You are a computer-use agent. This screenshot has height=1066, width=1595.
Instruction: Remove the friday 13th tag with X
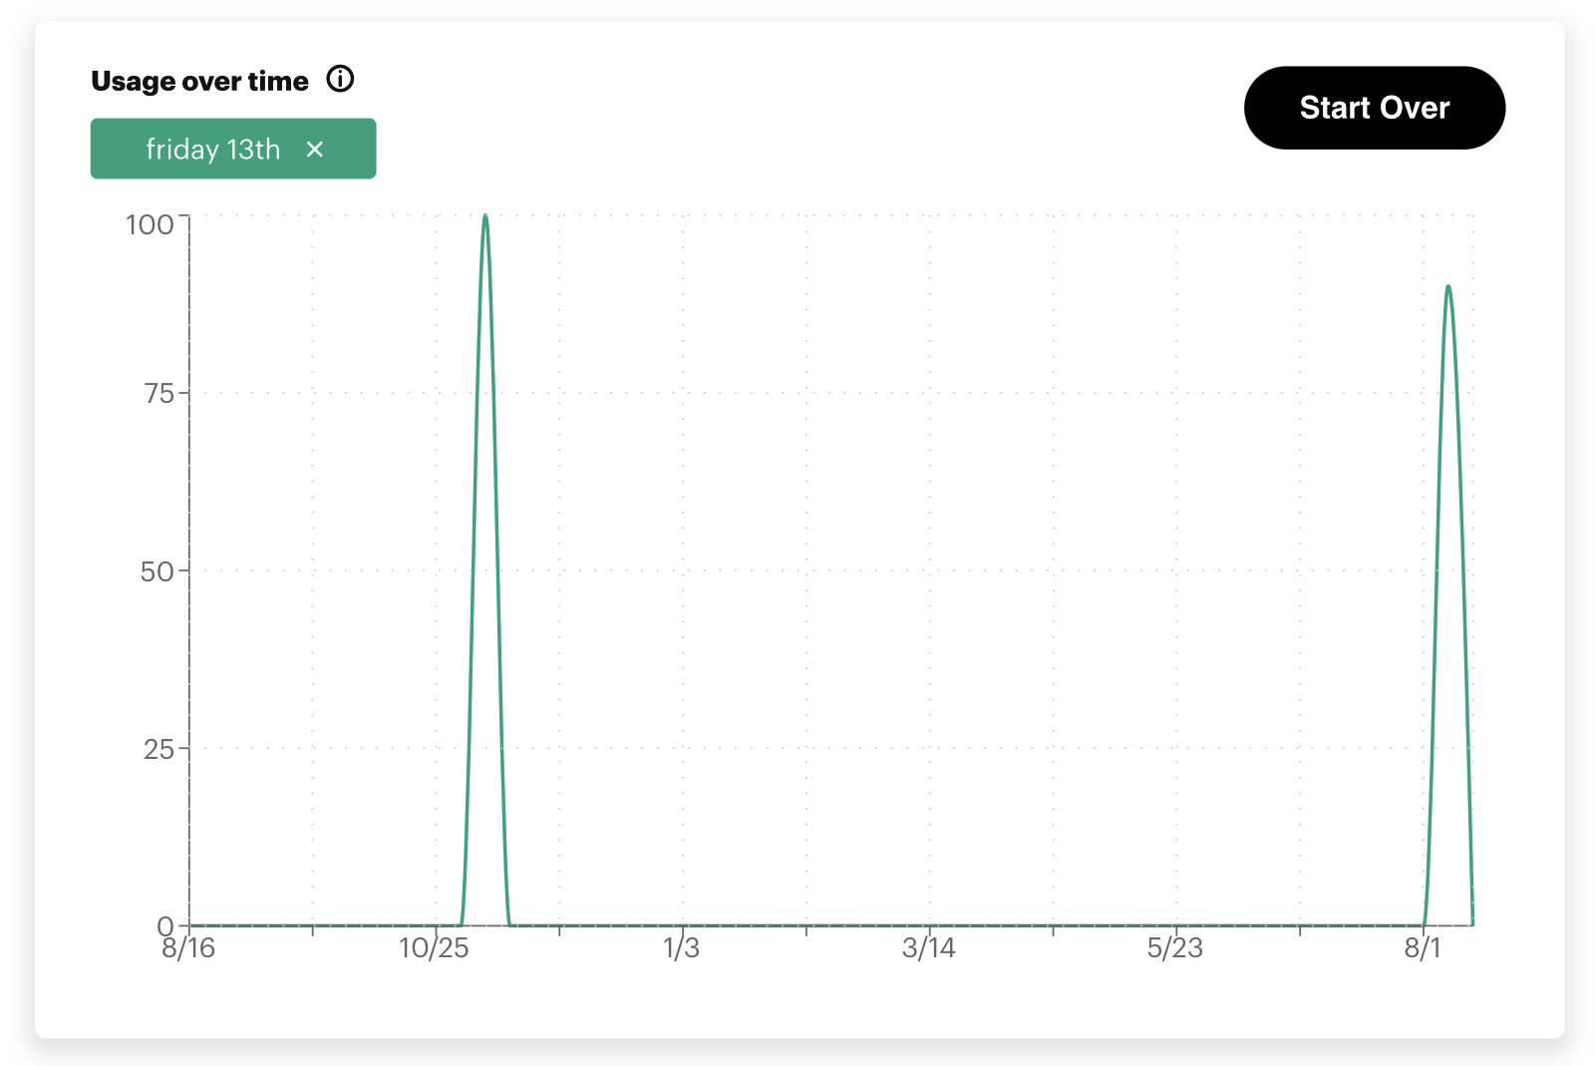pos(315,150)
